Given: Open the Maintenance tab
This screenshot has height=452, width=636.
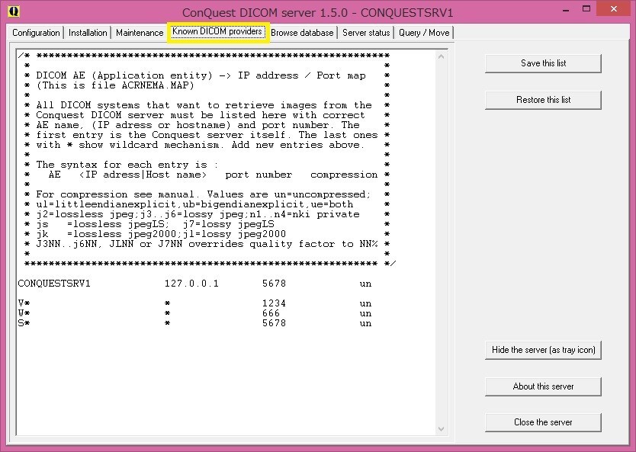Looking at the screenshot, I should coord(140,33).
